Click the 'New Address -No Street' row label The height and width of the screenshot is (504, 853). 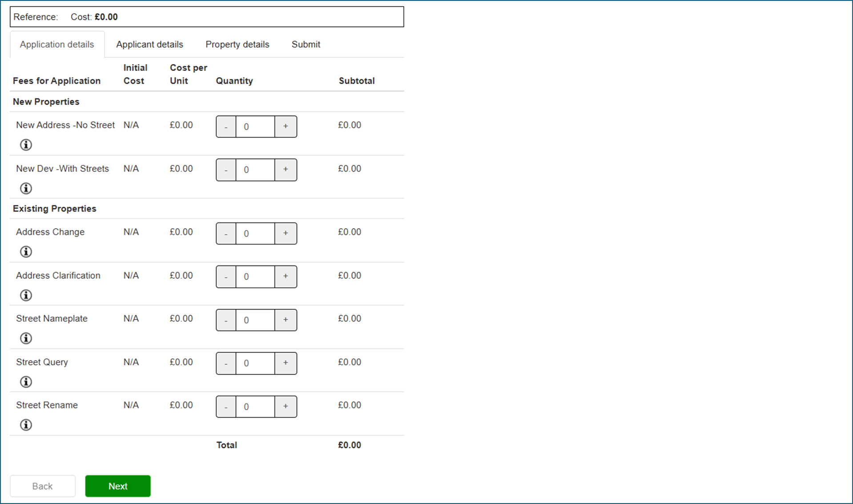65,125
